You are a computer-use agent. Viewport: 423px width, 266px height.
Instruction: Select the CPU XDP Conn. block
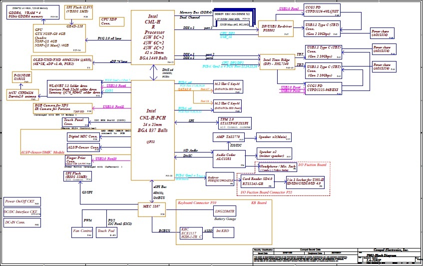pyautogui.click(x=112, y=21)
